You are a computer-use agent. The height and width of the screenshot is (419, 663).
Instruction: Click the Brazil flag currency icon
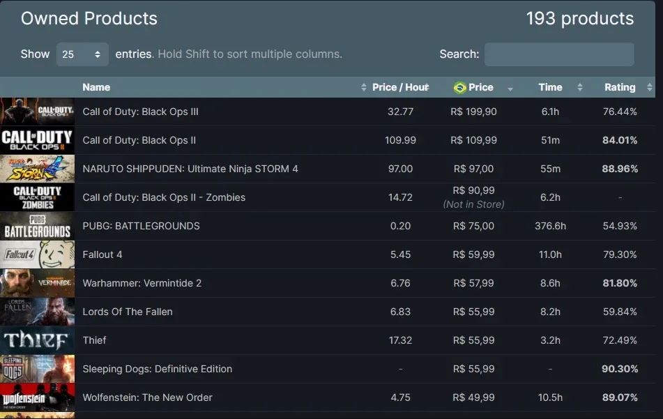459,88
